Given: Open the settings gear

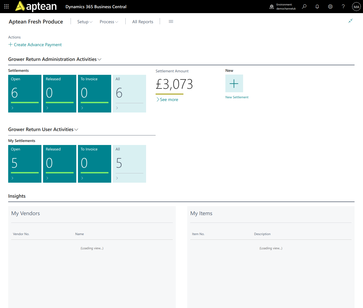Looking at the screenshot, I should pyautogui.click(x=330, y=7).
